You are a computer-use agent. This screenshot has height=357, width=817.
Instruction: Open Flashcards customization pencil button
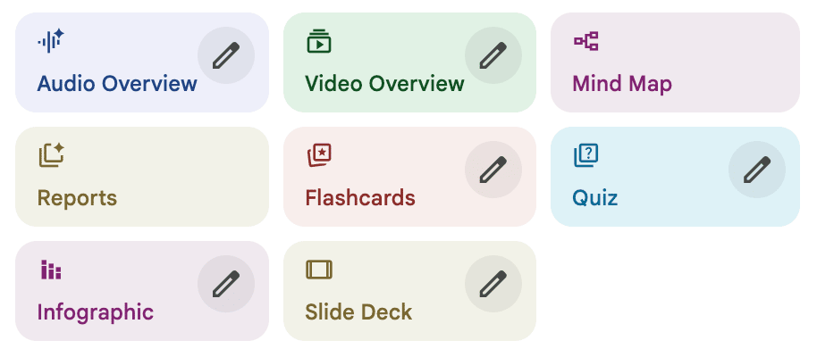pos(493,170)
